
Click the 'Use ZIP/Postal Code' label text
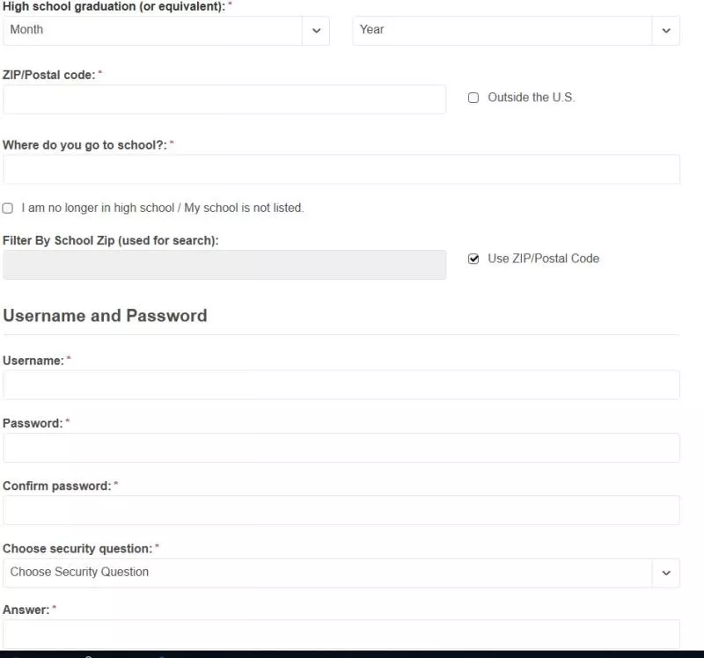pyautogui.click(x=543, y=259)
